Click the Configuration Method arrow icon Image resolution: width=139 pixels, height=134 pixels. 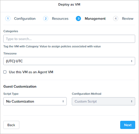pos(132,101)
